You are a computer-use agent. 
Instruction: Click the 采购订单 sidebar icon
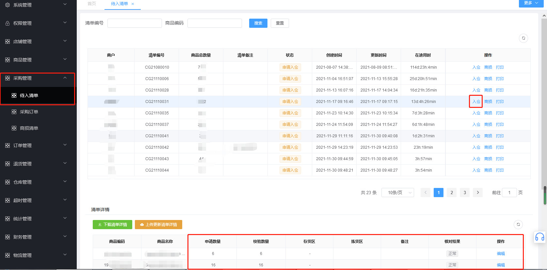coord(14,112)
